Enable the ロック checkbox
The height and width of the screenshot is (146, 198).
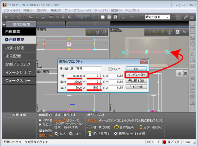click(110, 69)
